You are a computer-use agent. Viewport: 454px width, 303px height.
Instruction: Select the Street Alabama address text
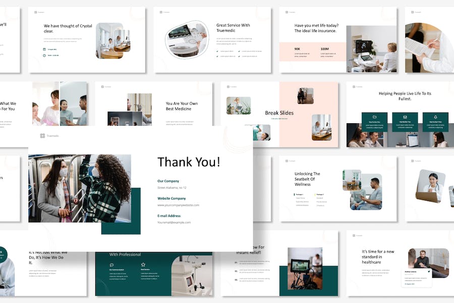pos(172,187)
